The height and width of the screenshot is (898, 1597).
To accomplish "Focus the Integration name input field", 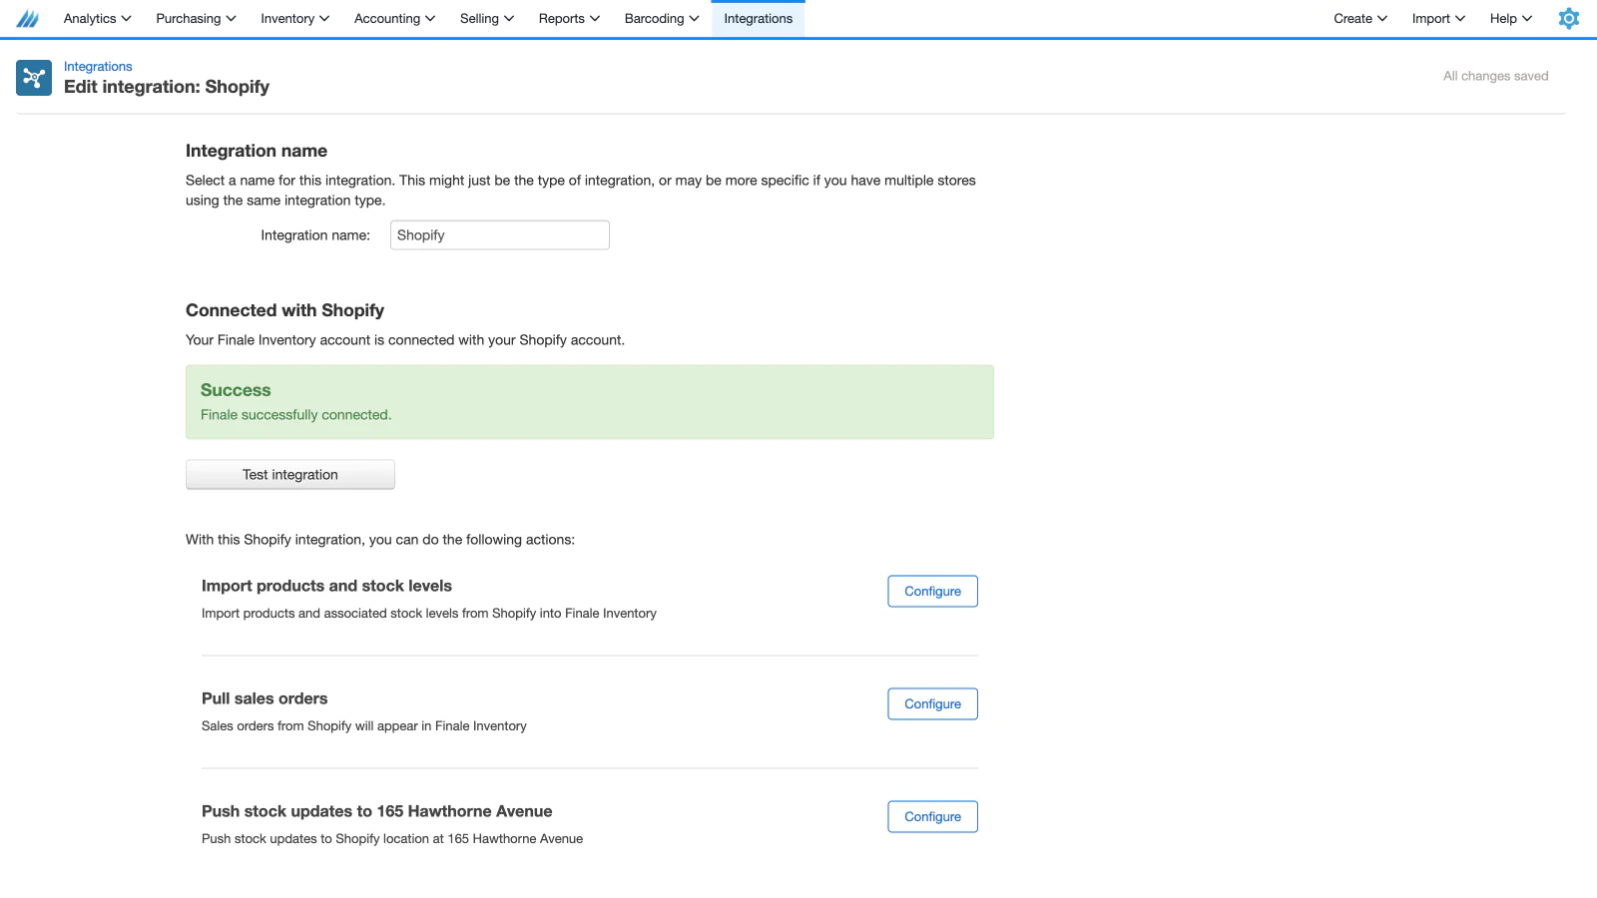I will pyautogui.click(x=500, y=235).
